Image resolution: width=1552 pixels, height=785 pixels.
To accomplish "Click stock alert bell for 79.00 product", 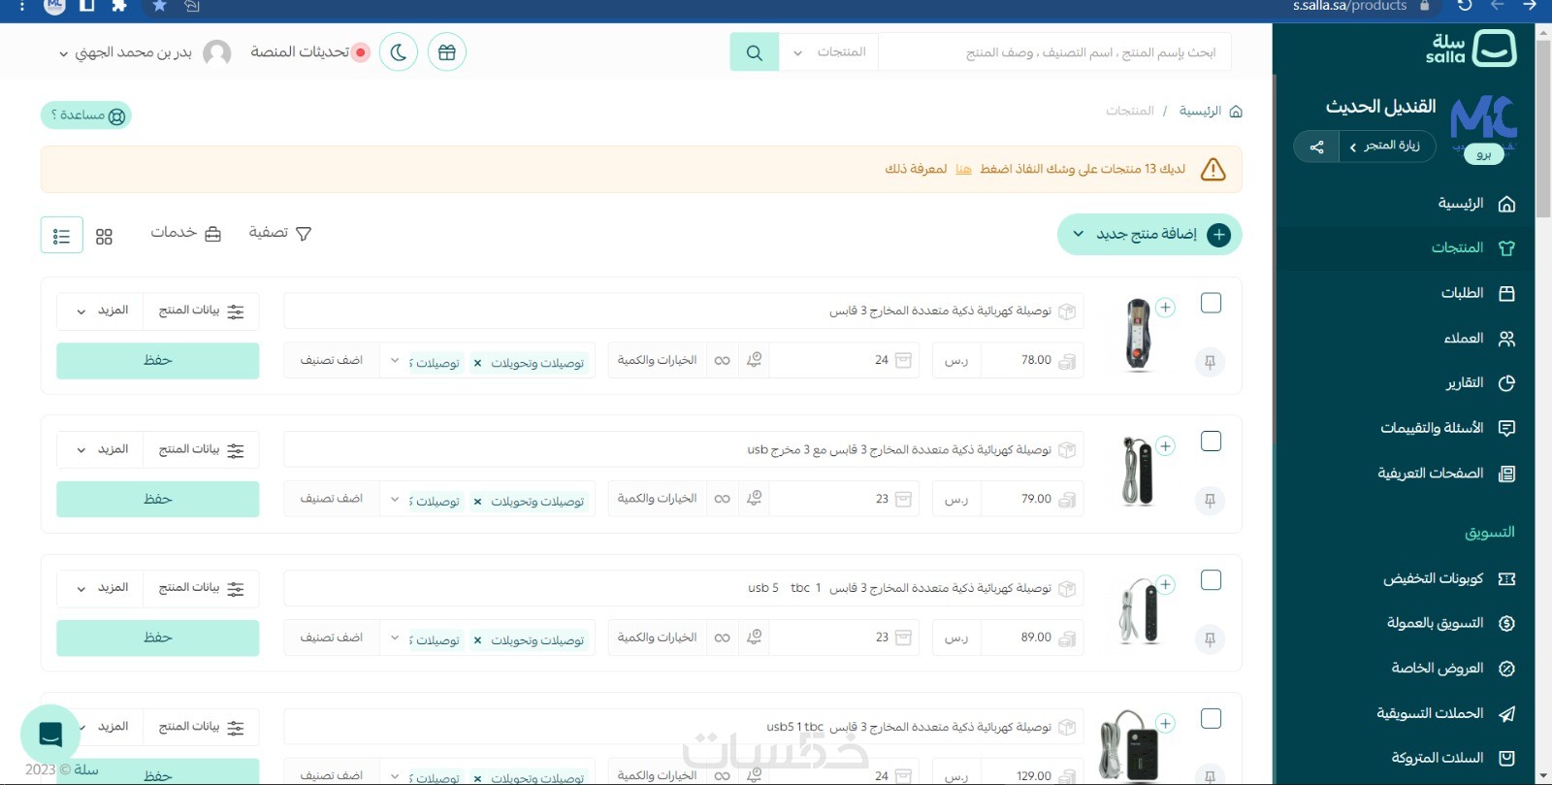I will coord(754,499).
